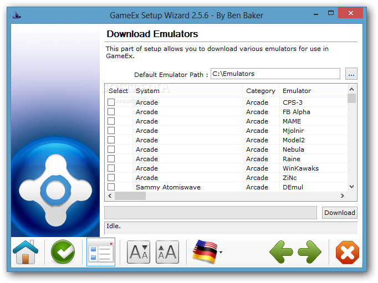The width and height of the screenshot is (378, 283).
Task: Open the language dropdown arrow beside flag
Action: pyautogui.click(x=221, y=252)
